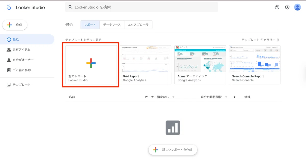306x166 pixels.
Task: Open the user account avatar
Action: (297, 7)
